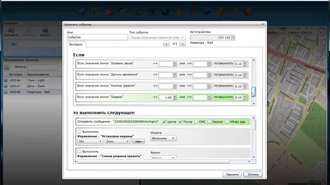Click the Если list scroll-down arrow

pos(254,103)
